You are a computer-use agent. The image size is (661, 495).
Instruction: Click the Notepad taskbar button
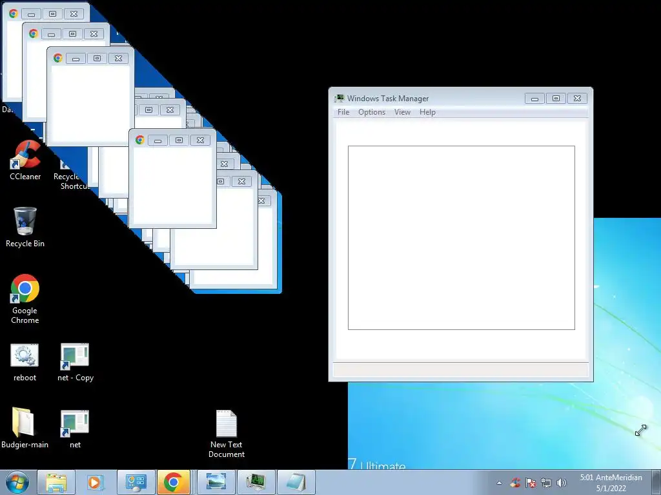(x=296, y=482)
